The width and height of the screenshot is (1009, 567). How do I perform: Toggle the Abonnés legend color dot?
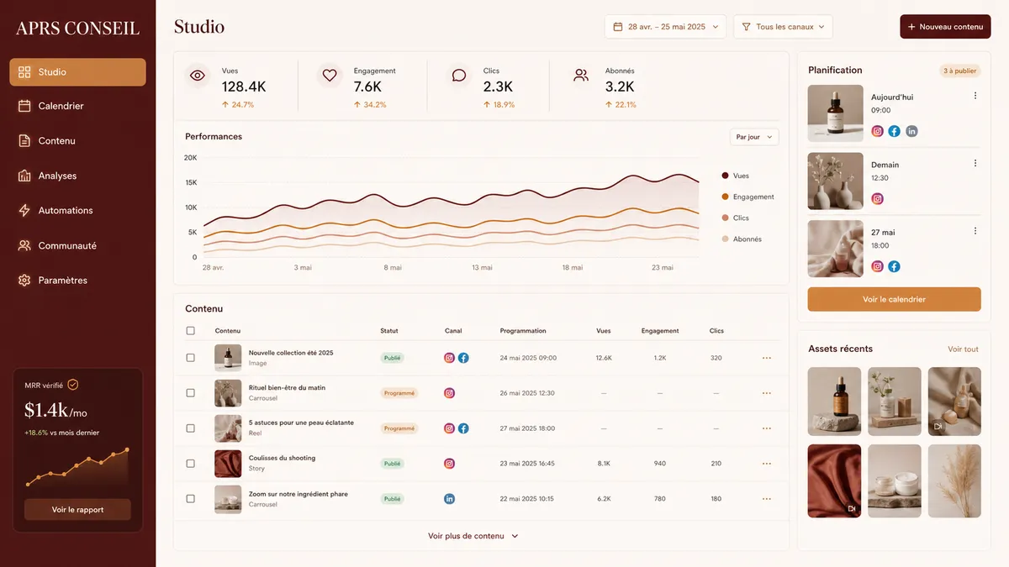(x=726, y=239)
